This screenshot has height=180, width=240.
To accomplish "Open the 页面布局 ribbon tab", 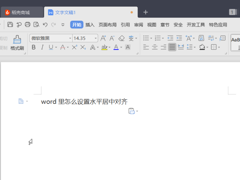I will [x=108, y=25].
